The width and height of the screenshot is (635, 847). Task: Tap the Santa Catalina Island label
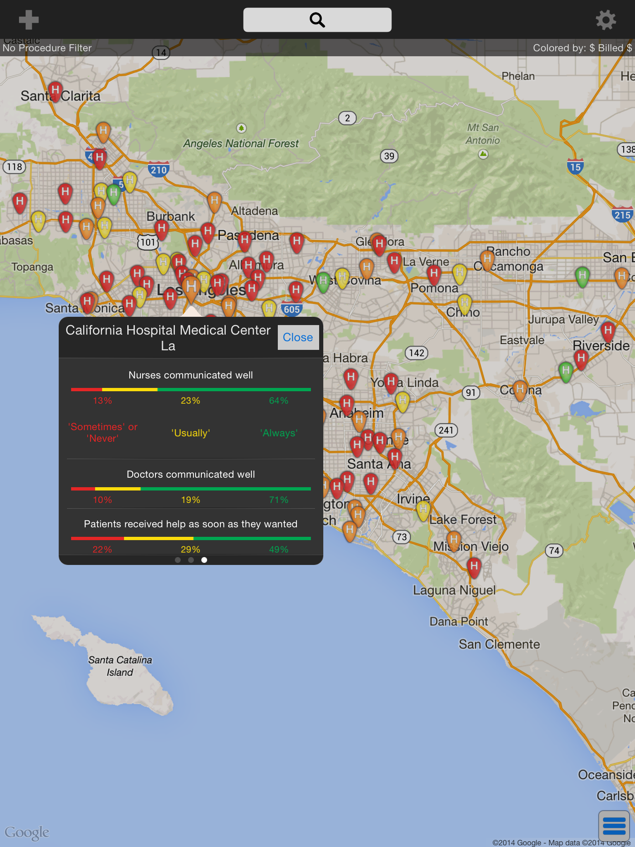(120, 666)
